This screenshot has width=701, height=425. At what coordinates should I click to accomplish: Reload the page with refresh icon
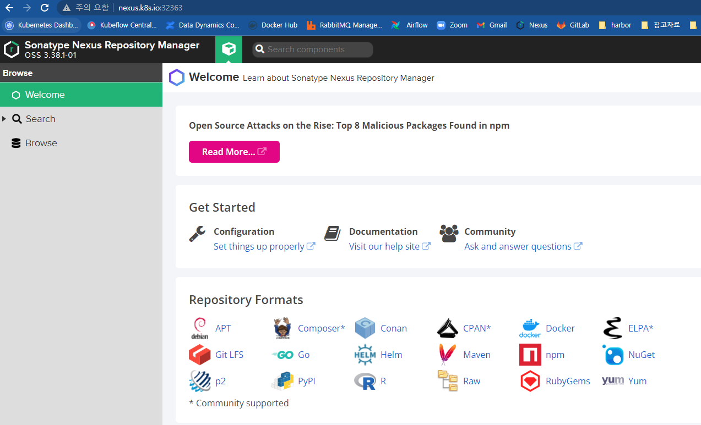45,8
